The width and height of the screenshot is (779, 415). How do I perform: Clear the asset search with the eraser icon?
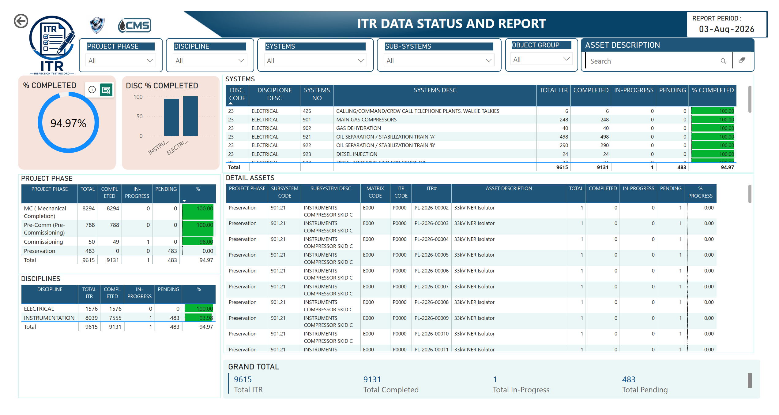click(742, 60)
